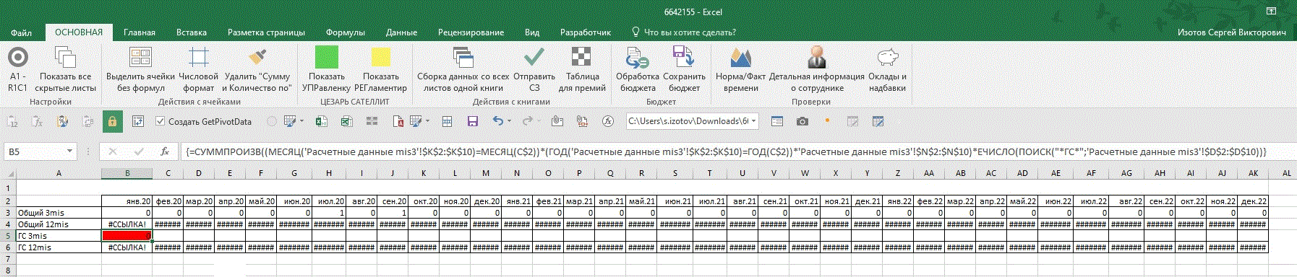Open the Разработчик tab

click(586, 32)
